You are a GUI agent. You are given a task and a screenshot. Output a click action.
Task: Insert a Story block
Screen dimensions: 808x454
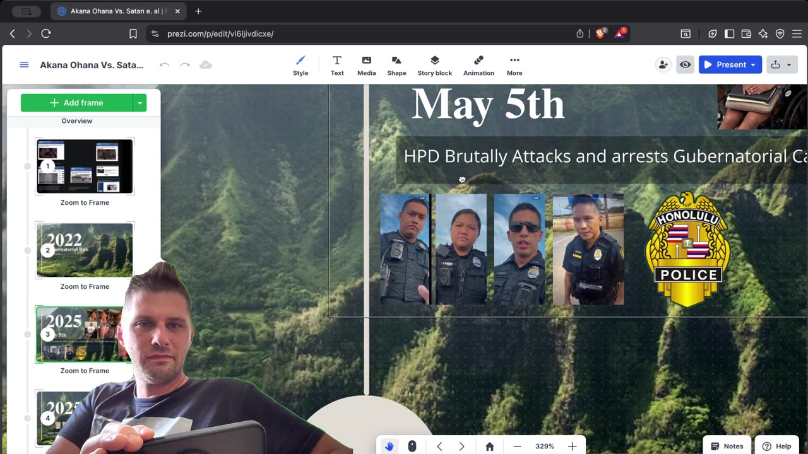[434, 66]
